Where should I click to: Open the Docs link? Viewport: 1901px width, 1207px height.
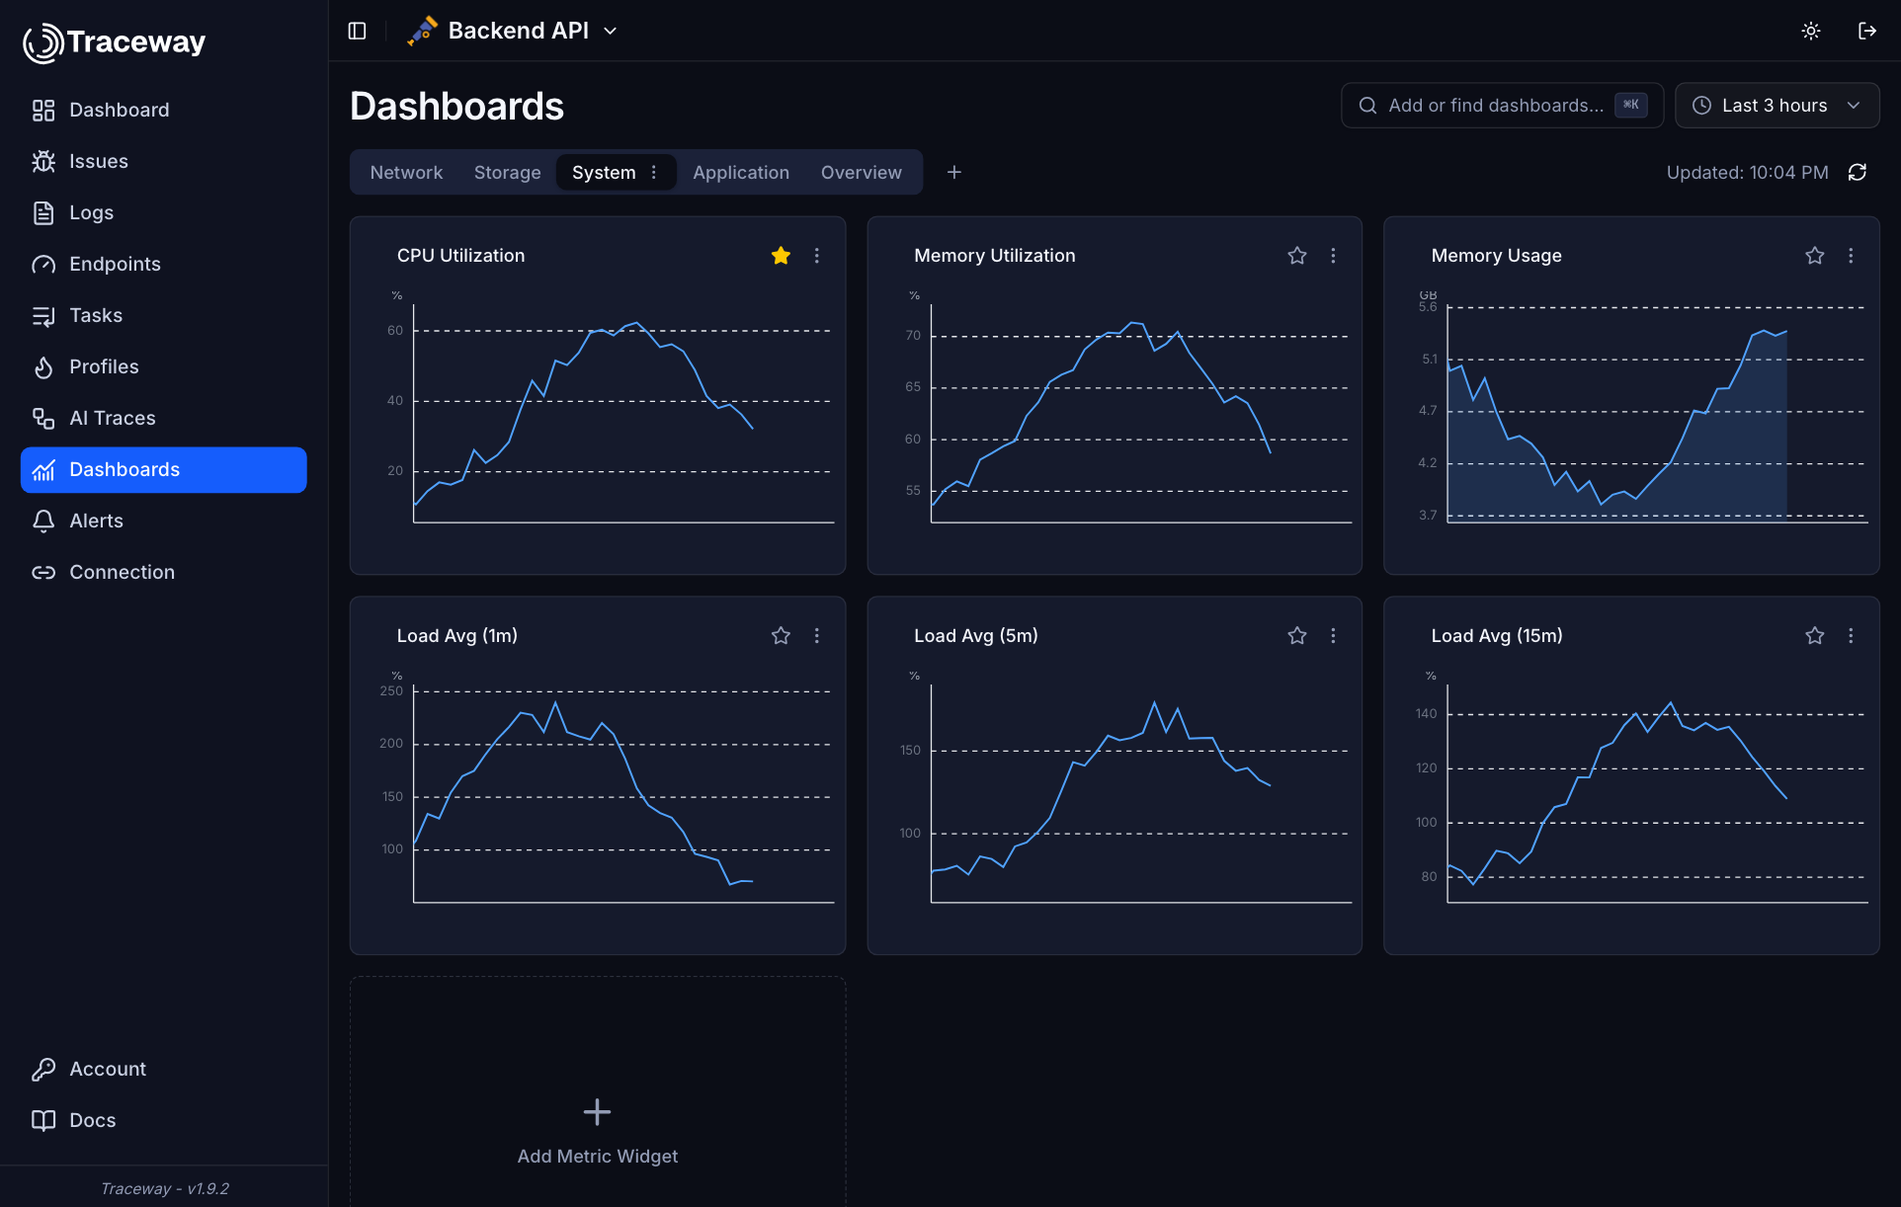tap(164, 1120)
